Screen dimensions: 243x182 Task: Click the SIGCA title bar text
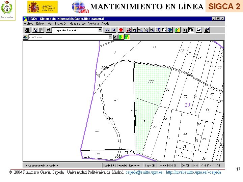(66, 19)
